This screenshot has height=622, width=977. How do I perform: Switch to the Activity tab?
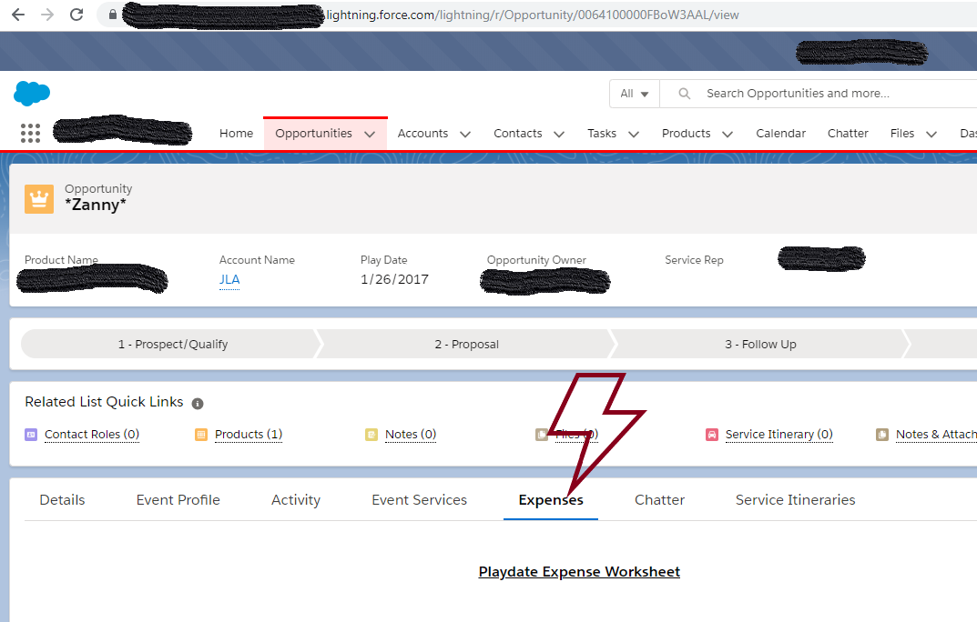click(296, 500)
